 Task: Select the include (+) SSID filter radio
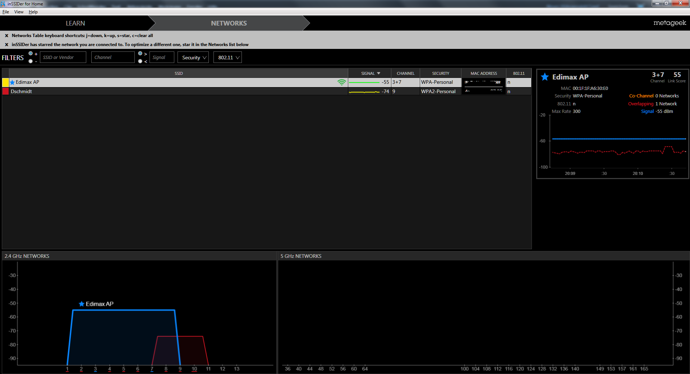pos(31,54)
